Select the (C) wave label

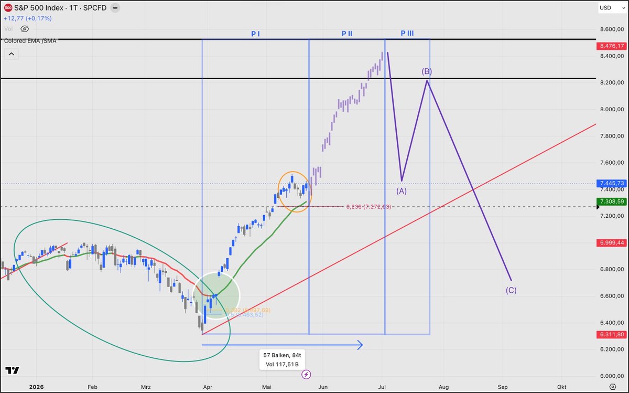coord(511,290)
